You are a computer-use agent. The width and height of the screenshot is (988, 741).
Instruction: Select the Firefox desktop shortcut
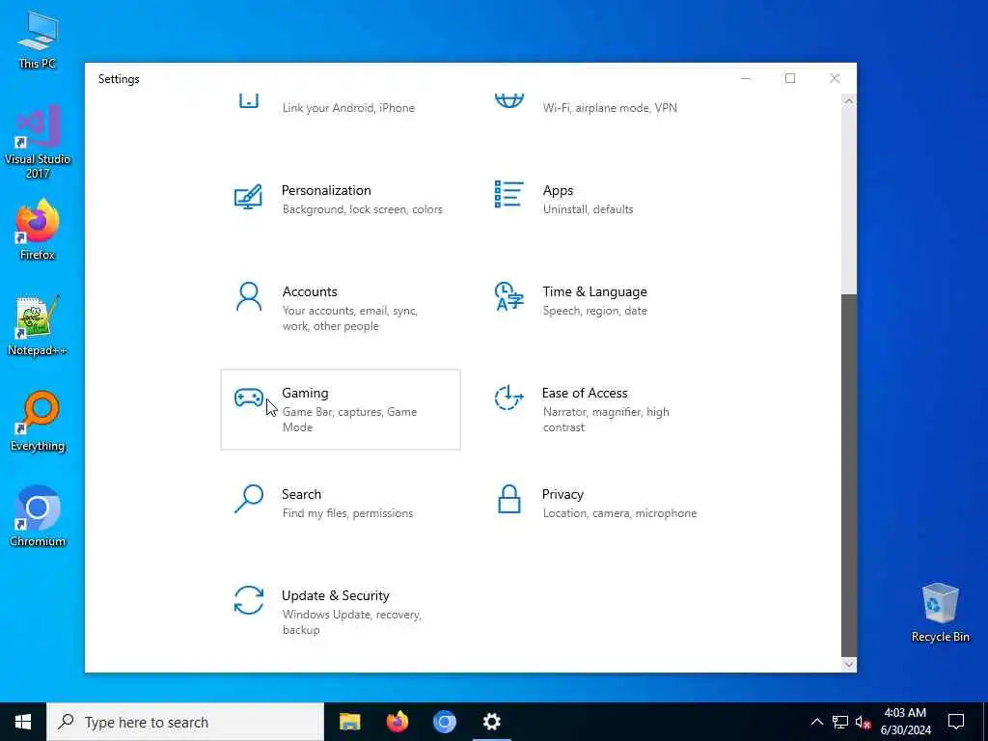coord(38,230)
